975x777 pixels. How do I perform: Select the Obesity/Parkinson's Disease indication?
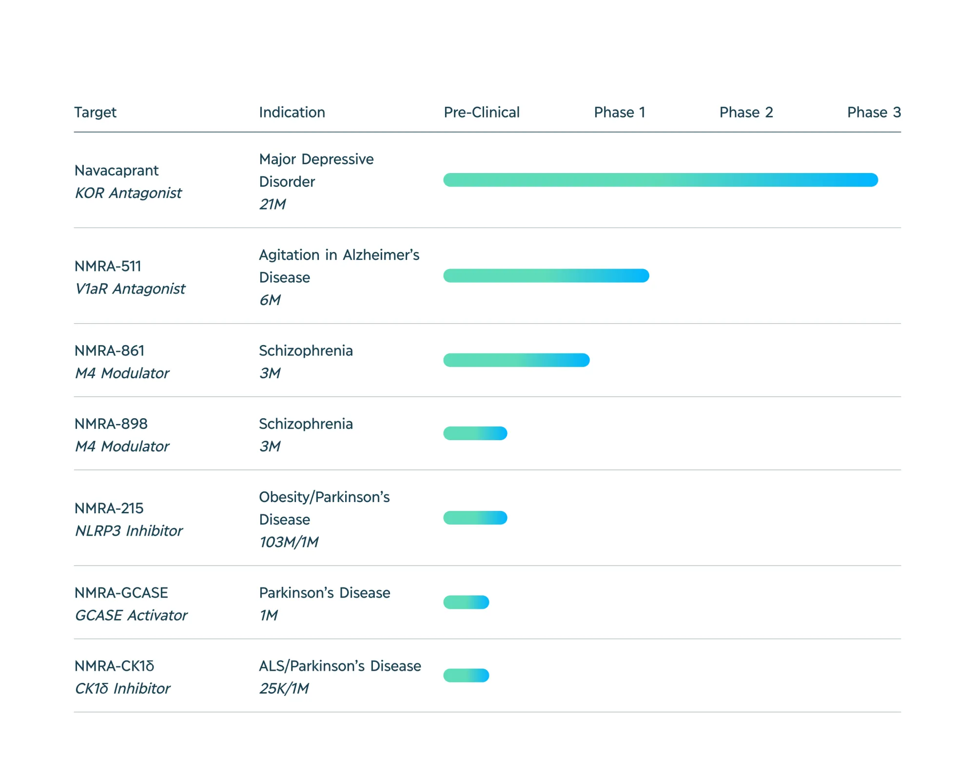[x=324, y=508]
